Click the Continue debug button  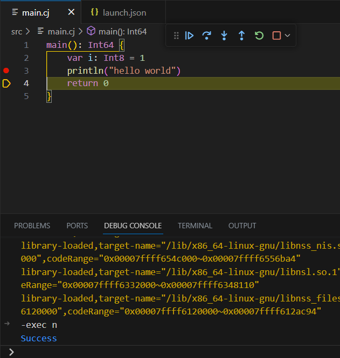[x=189, y=36]
